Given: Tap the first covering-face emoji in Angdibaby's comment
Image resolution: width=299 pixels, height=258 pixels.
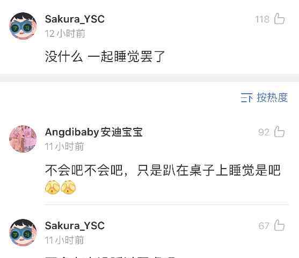Looking at the screenshot, I should (53, 187).
